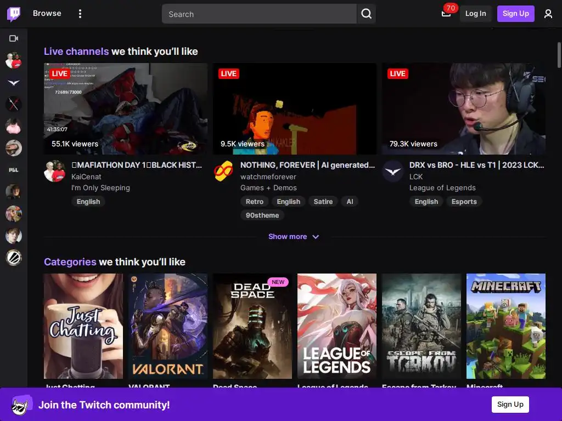The height and width of the screenshot is (421, 562).
Task: Select the Satire tag
Action: click(x=323, y=202)
